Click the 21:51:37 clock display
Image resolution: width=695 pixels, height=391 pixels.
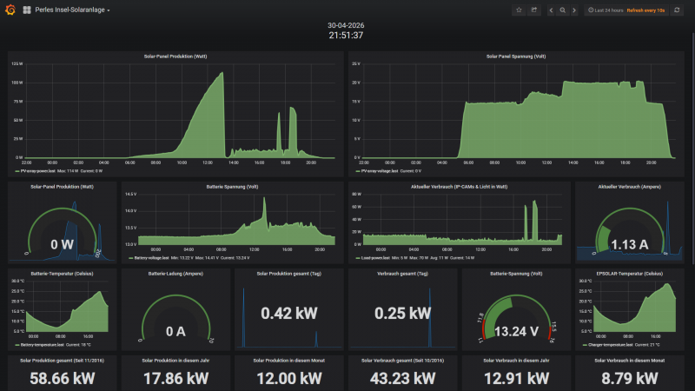tap(346, 36)
